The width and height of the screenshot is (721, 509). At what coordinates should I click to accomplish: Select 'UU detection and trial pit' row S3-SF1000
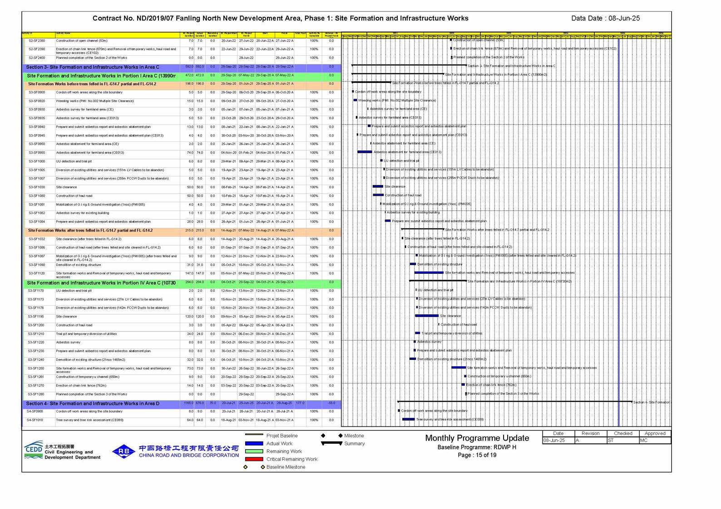(182, 161)
